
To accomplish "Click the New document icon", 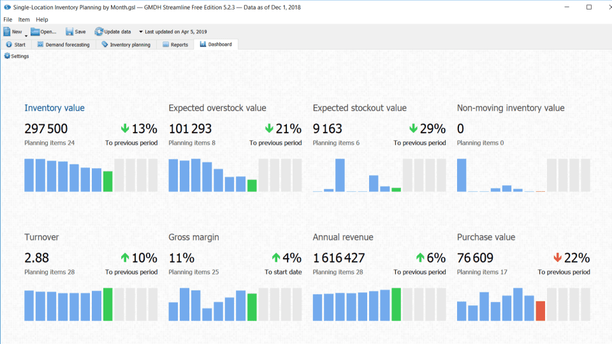I will (7, 31).
